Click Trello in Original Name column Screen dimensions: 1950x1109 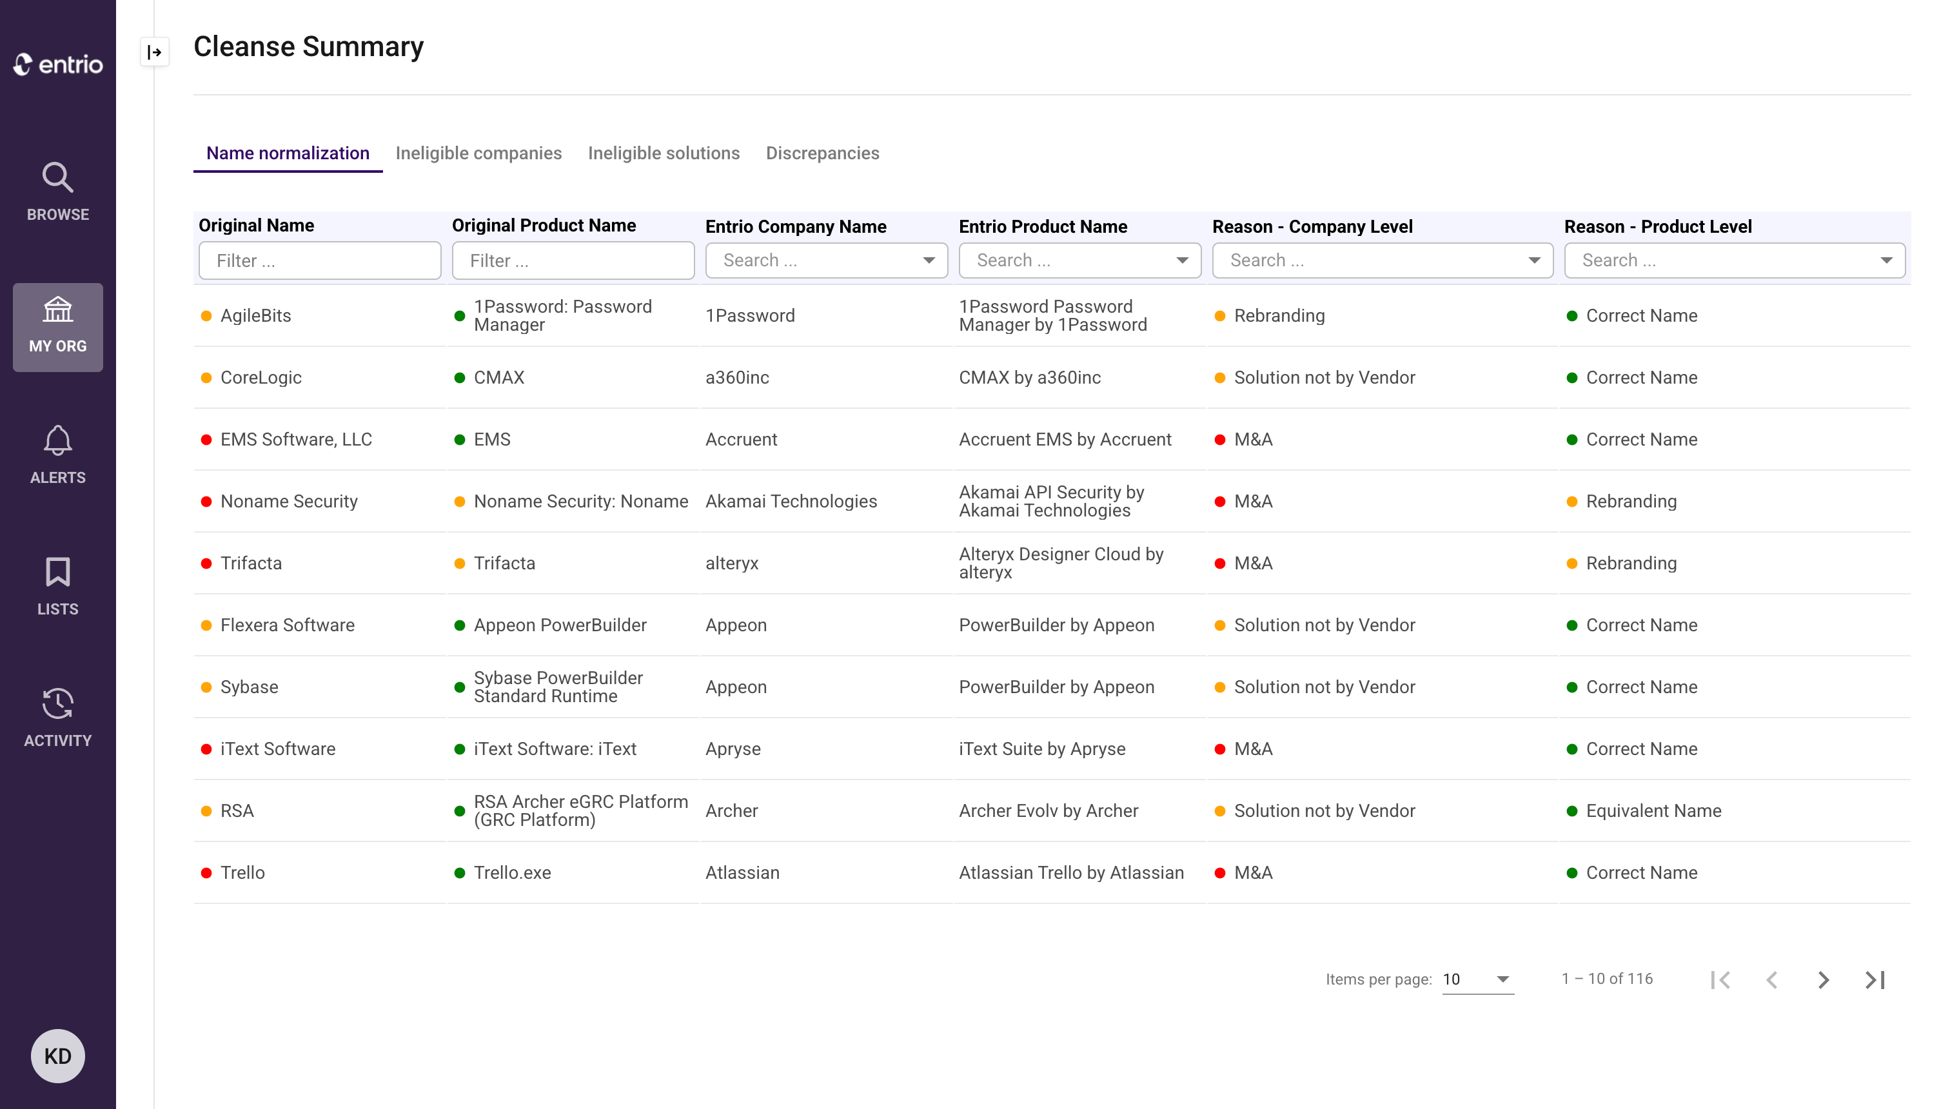point(242,873)
